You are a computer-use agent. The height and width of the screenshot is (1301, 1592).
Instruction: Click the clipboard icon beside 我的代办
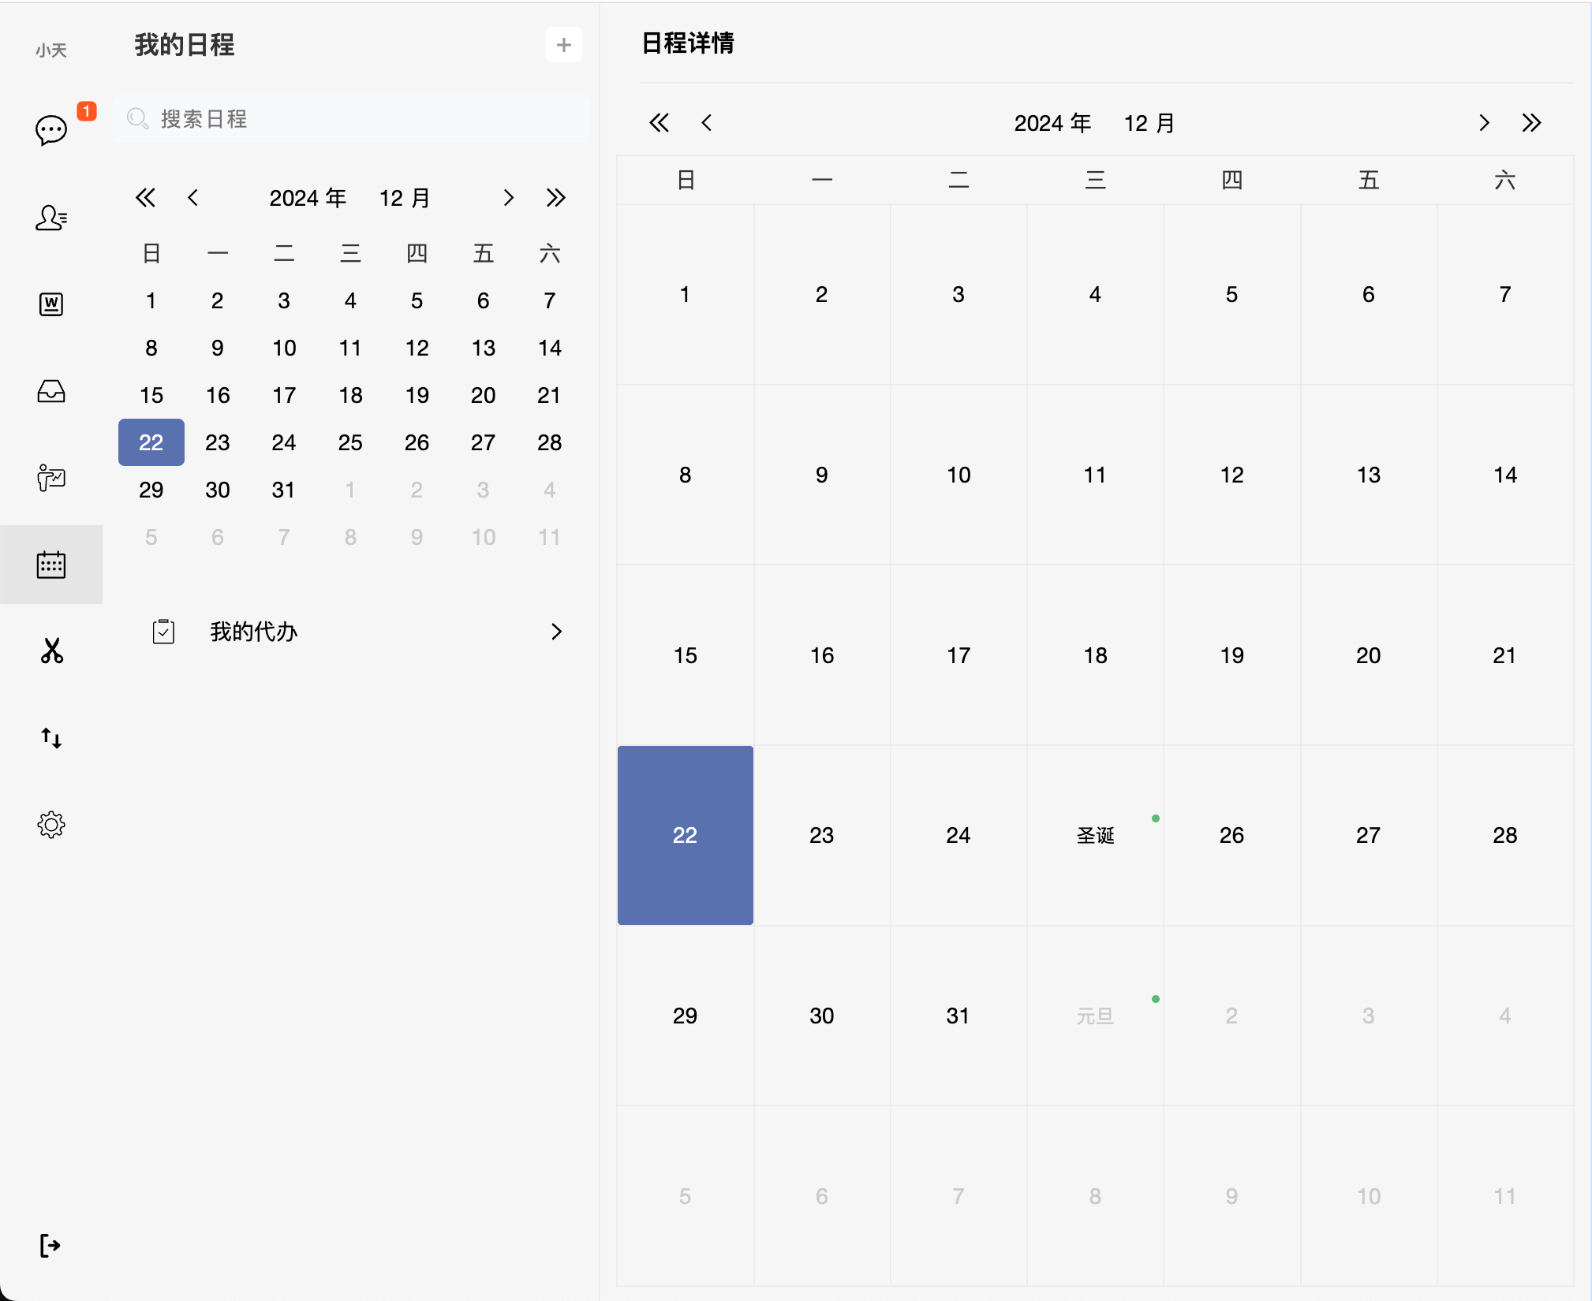click(x=163, y=632)
